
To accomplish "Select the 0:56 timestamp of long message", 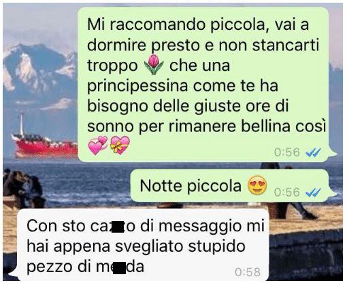I will (x=287, y=152).
